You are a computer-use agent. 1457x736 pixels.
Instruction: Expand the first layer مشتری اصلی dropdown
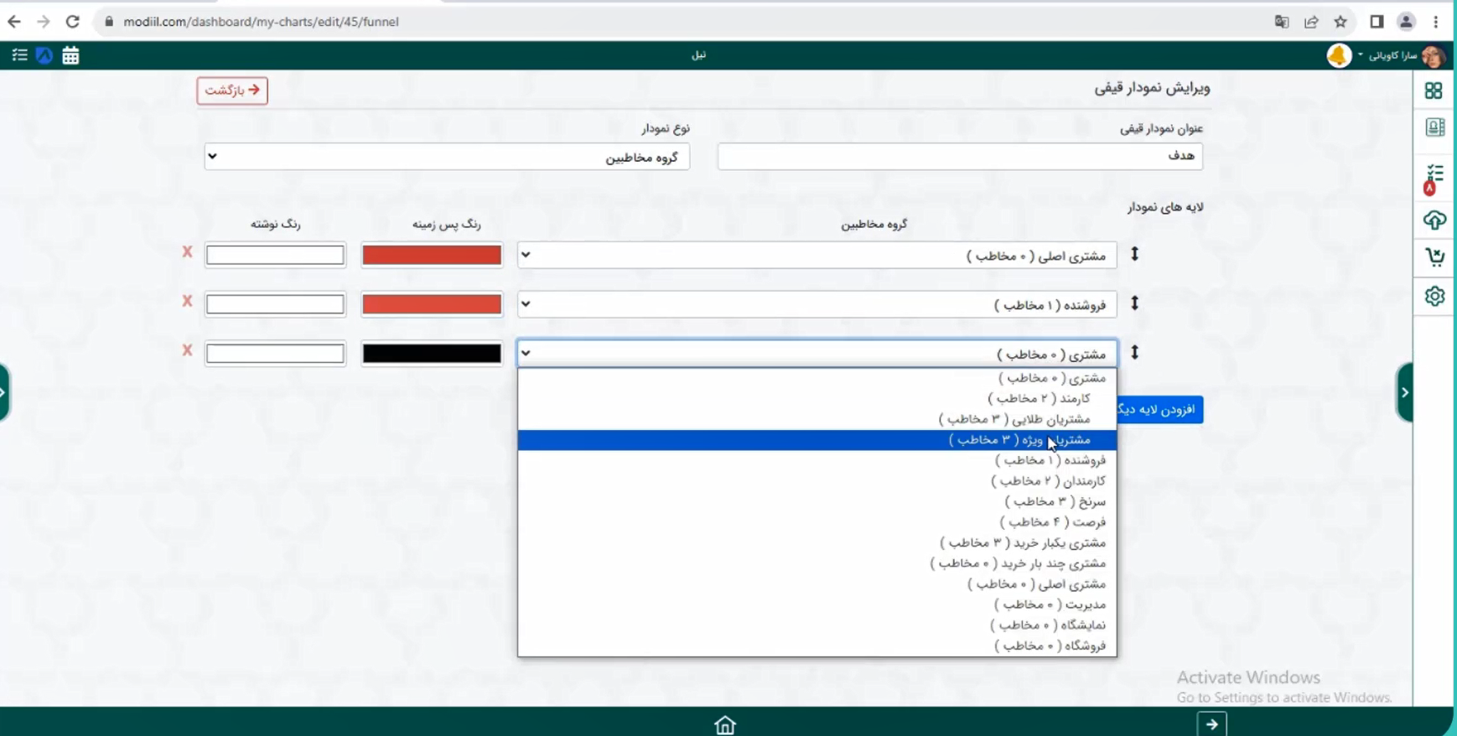click(817, 255)
